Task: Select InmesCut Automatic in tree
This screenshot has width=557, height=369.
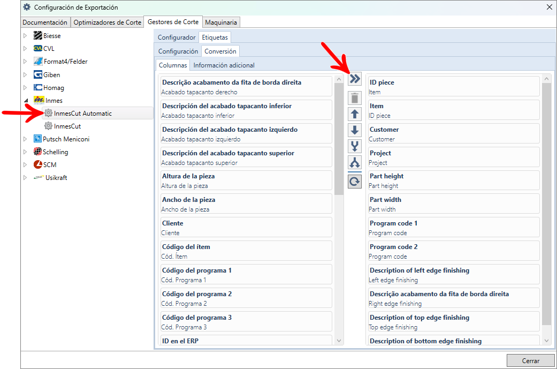Action: pos(82,114)
